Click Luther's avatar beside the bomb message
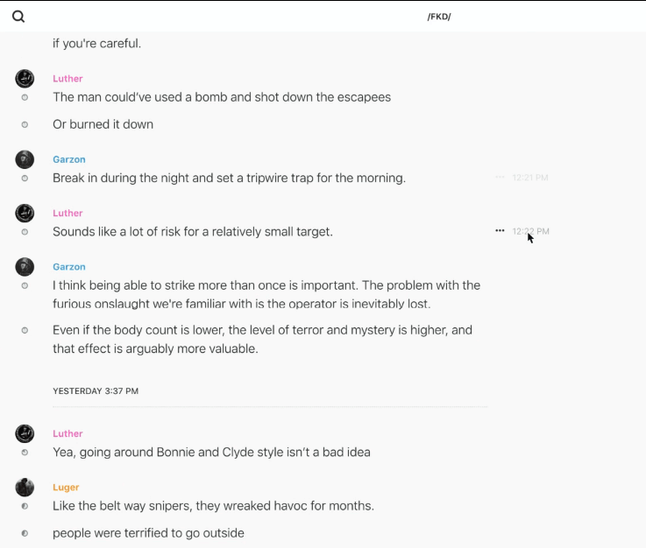 pyautogui.click(x=25, y=79)
